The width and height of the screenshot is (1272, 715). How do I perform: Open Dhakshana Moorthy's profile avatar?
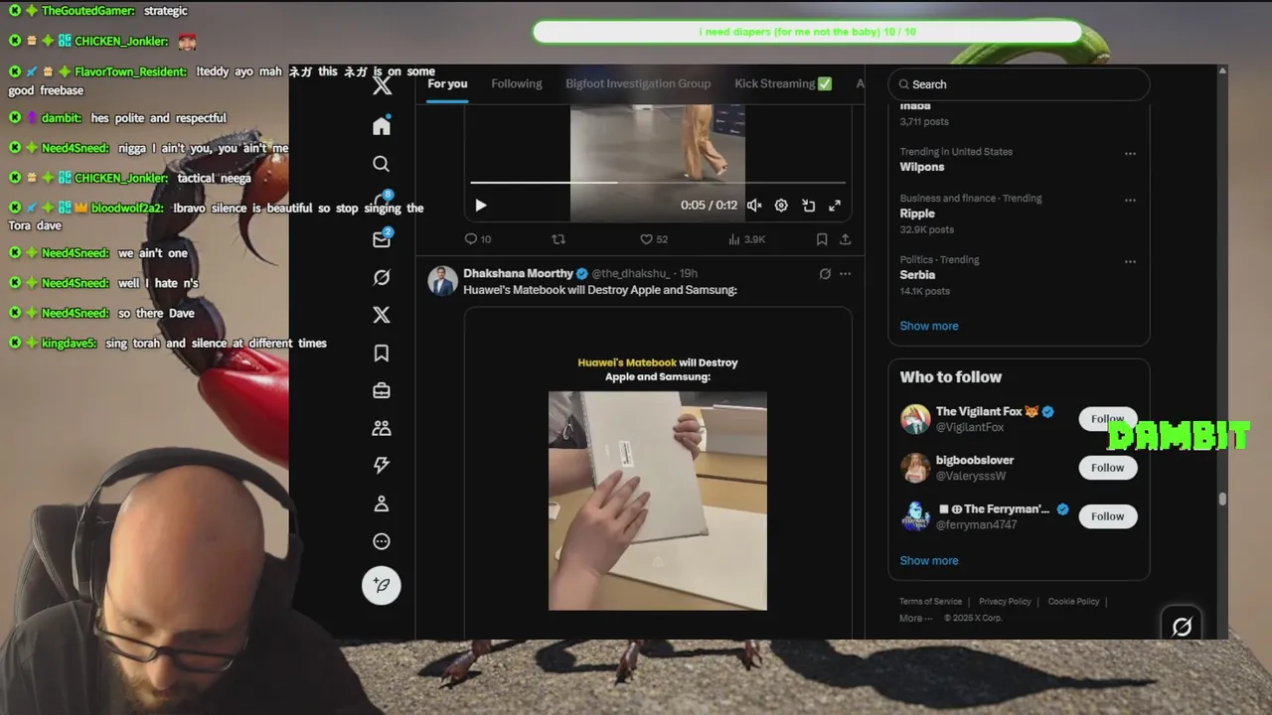[x=442, y=281]
